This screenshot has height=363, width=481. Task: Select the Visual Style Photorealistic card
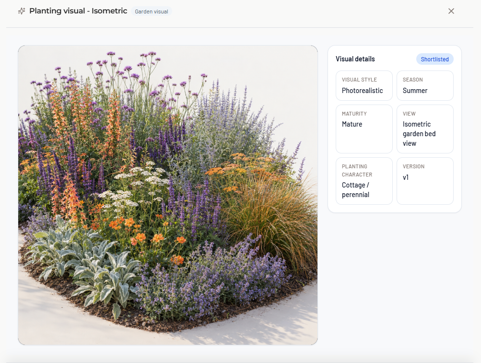364,86
